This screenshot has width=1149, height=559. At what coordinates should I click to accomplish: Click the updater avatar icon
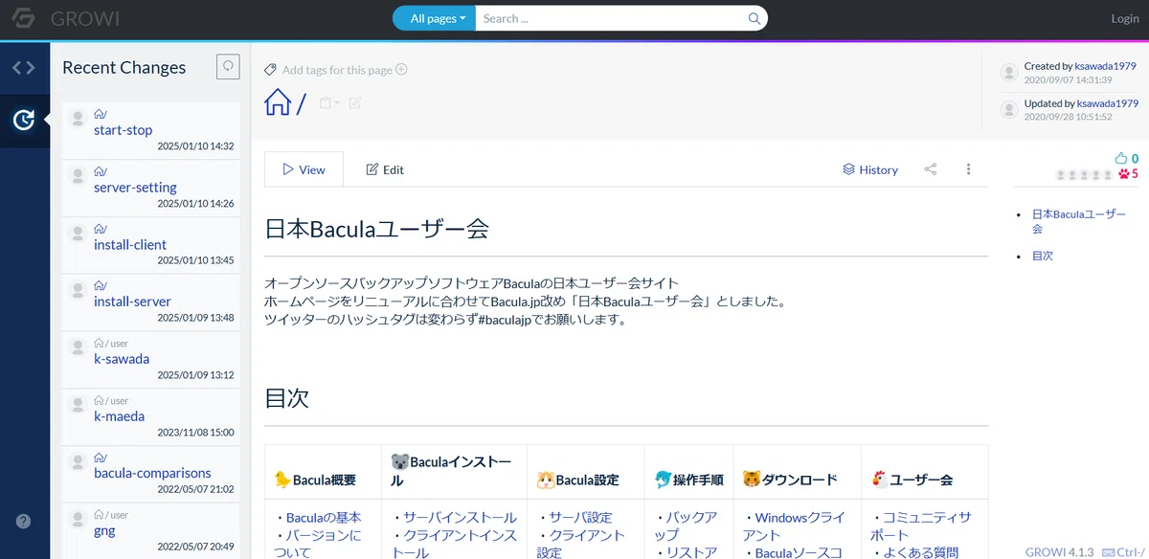pos(1008,110)
